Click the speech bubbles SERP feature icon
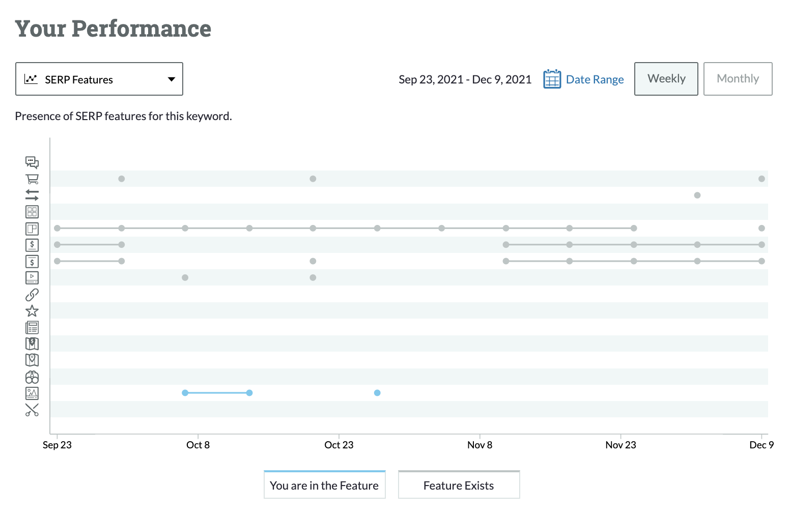The height and width of the screenshot is (513, 790). (x=32, y=162)
